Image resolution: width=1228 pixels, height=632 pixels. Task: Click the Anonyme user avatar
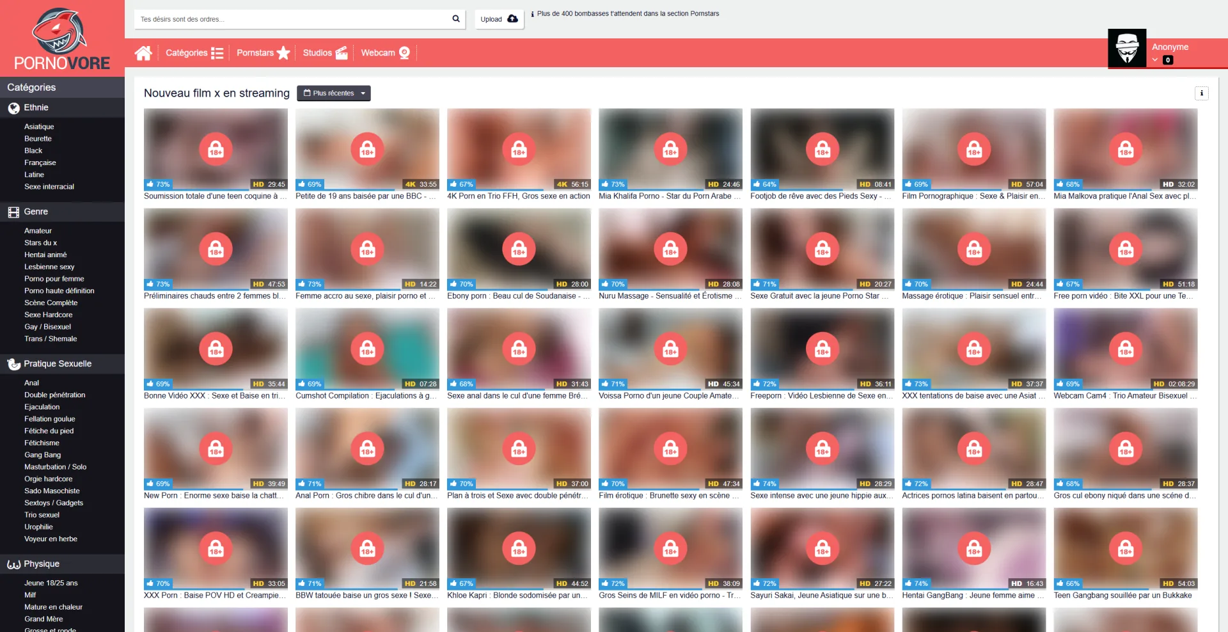pos(1127,48)
